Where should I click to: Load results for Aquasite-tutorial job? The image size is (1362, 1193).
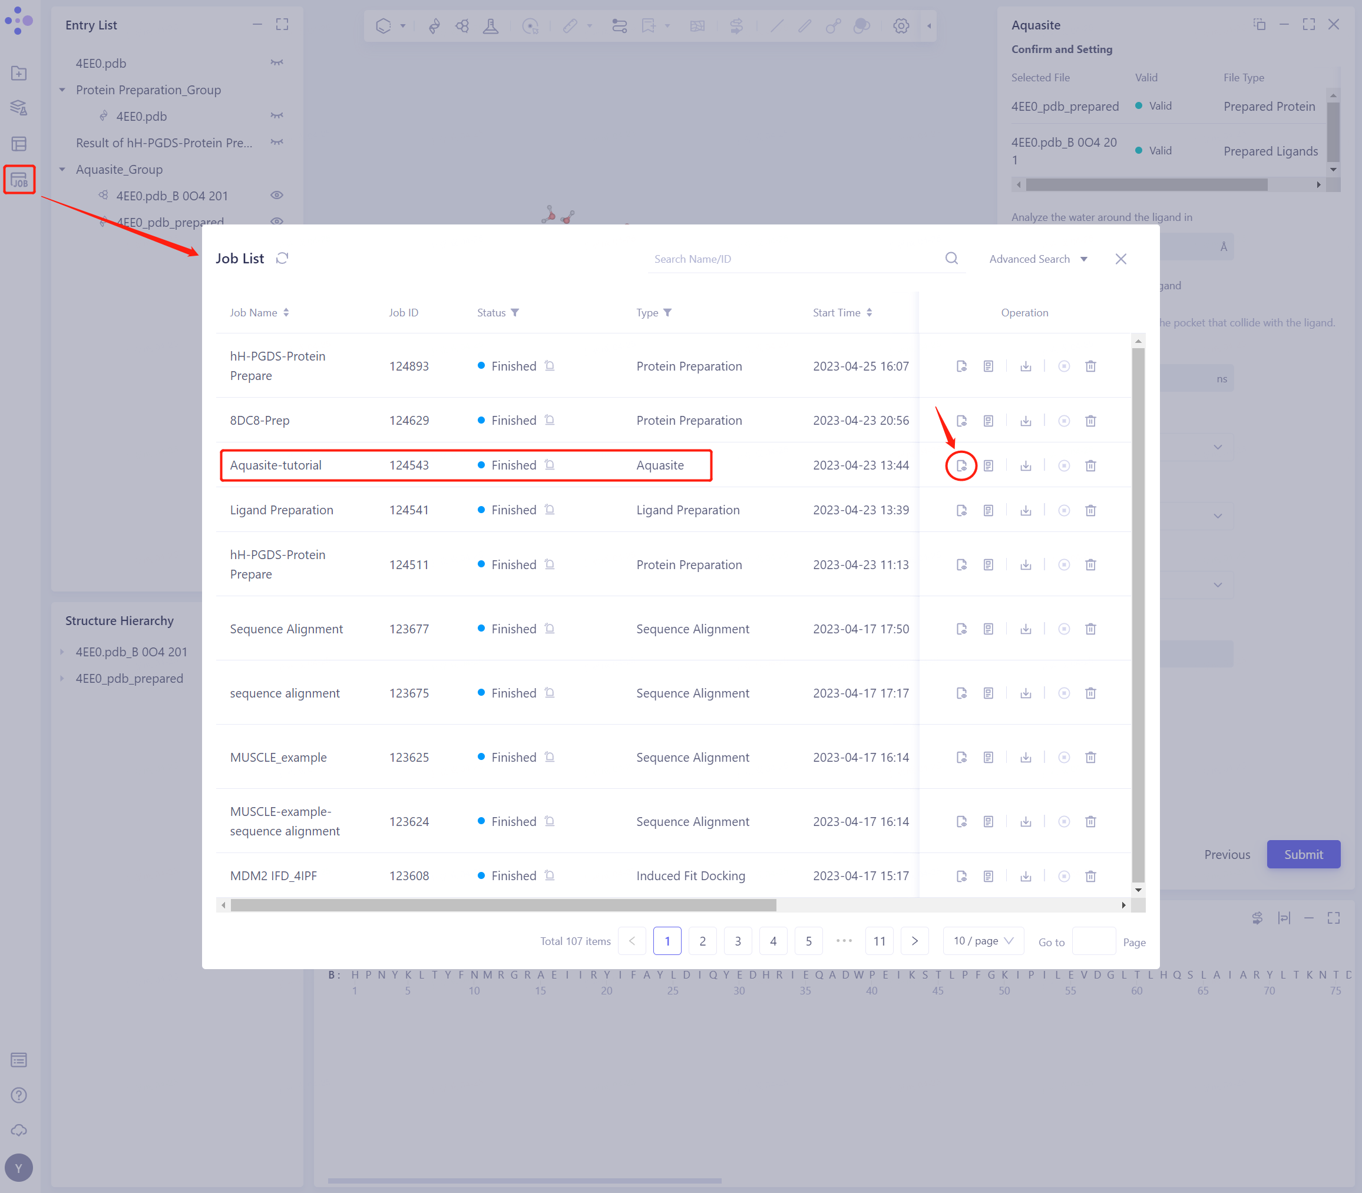pyautogui.click(x=961, y=465)
